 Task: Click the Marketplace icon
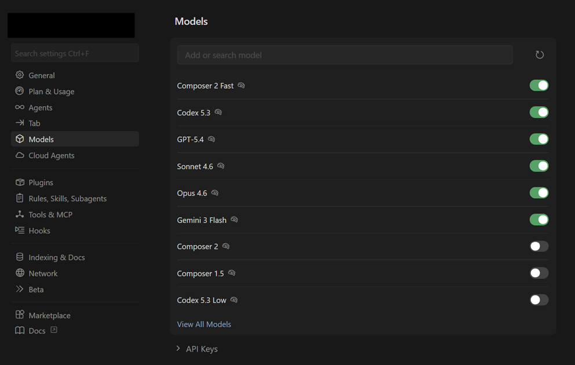coord(20,315)
